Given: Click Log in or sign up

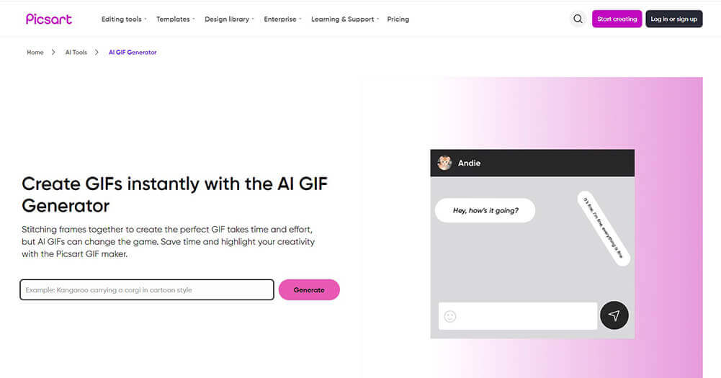Looking at the screenshot, I should coord(673,19).
